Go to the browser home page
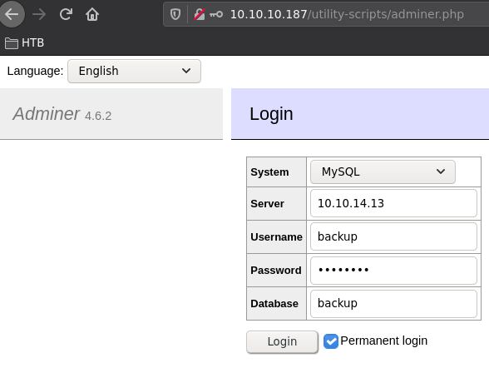Viewport: 489px width, 368px height. (92, 14)
